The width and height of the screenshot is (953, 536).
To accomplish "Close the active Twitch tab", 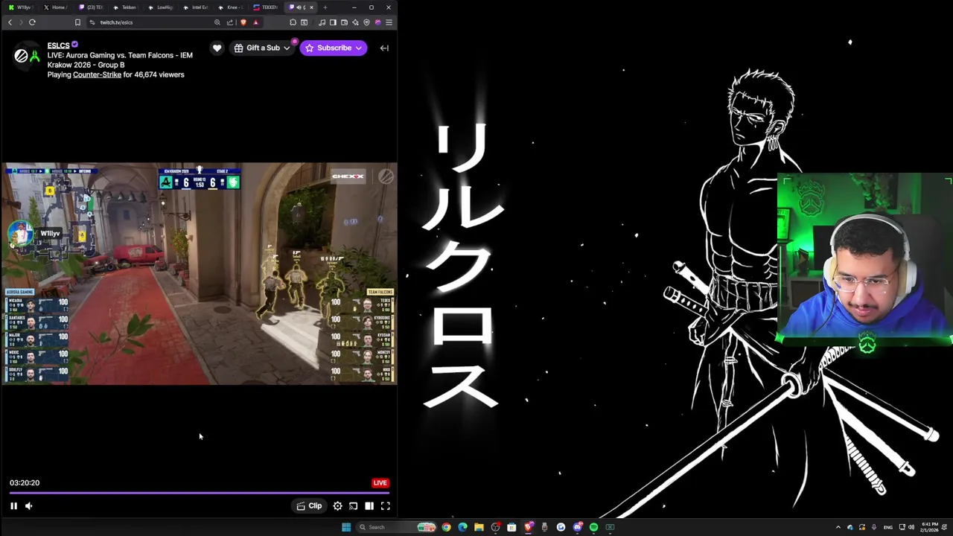I will [x=312, y=7].
